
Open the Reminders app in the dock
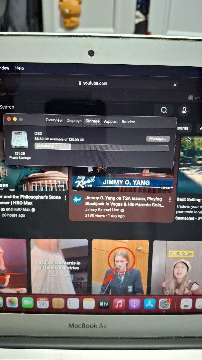pyautogui.click(x=73, y=304)
